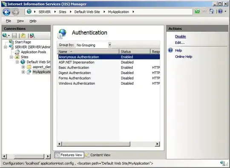Click the authentication list scroll left arrow
230x168 pixels.
pos(59,144)
